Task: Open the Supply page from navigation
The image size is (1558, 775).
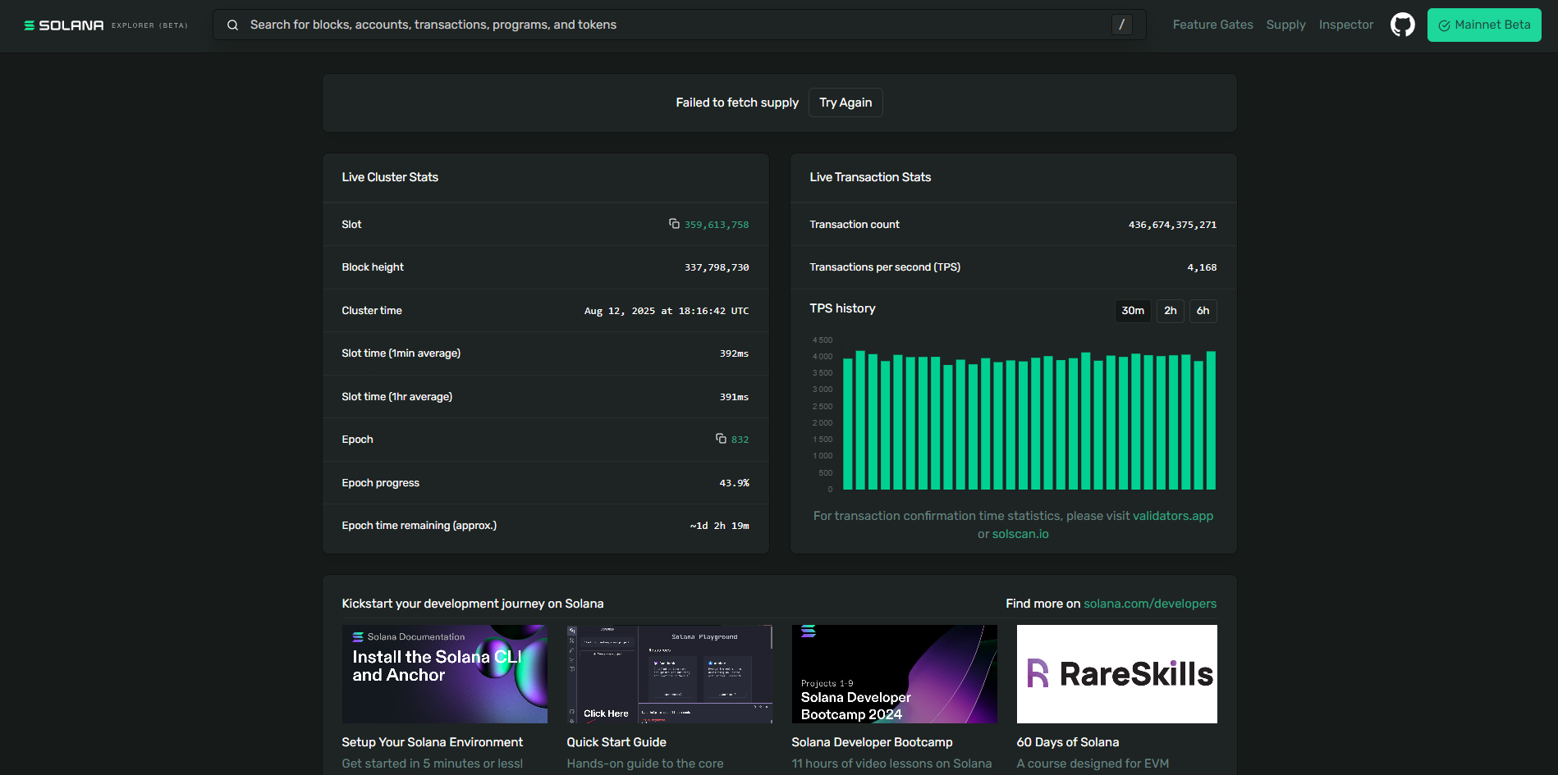Action: (x=1285, y=25)
